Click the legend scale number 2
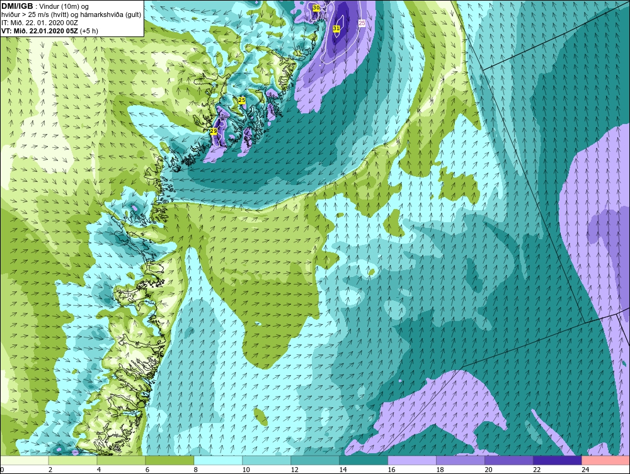 tap(50, 470)
